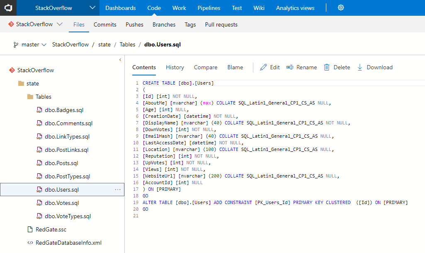Switch to the Pushes tab
Viewport: 425px width, 253px height.
click(x=134, y=24)
